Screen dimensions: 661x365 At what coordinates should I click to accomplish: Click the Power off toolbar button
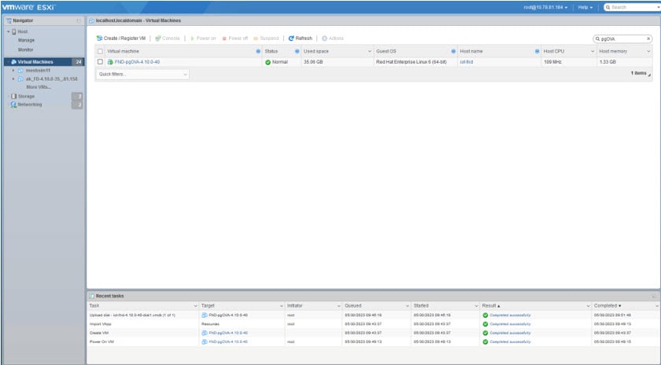click(x=235, y=38)
